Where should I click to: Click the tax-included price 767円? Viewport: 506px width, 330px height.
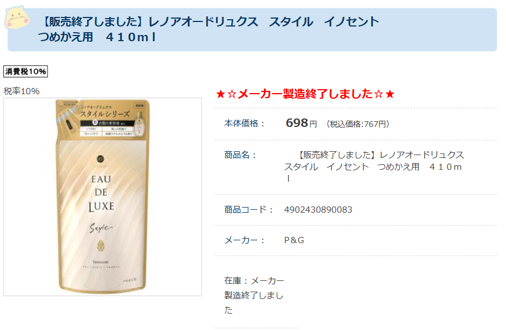(x=358, y=124)
